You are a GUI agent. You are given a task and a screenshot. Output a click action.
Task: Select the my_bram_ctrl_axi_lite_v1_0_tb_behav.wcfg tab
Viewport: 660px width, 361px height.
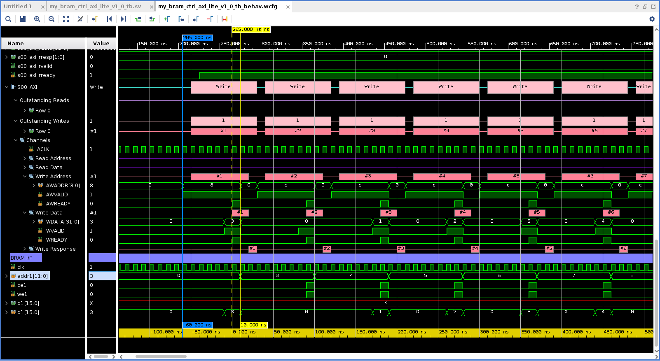click(218, 7)
